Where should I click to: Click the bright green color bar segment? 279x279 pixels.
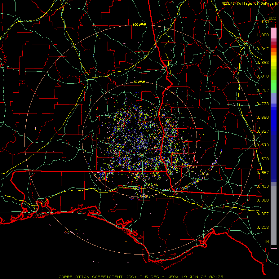[x=274, y=85]
